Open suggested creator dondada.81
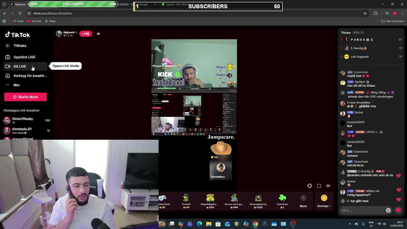The image size is (407, 229). [x=27, y=130]
